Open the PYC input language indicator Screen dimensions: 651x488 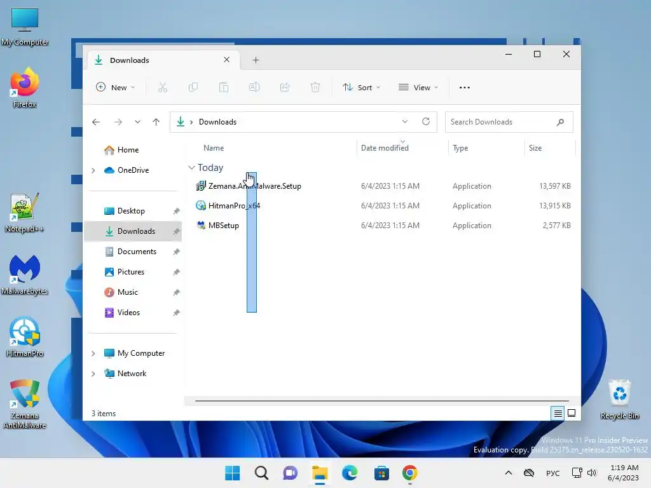pyautogui.click(x=553, y=473)
